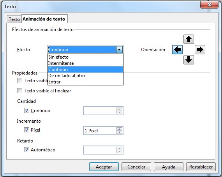Image resolution: width=222 pixels, height=177 pixels.
Task: Click the Cantidad count input field
Action: click(x=100, y=111)
